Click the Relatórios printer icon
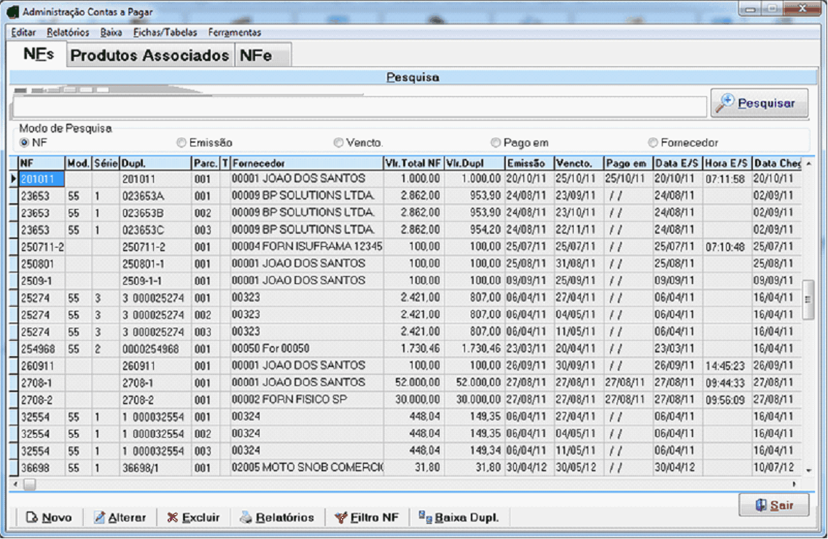Viewport: 828px width, 539px height. (x=246, y=518)
